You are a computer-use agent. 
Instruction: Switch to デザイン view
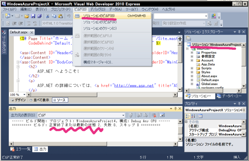pyautogui.click(x=18, y=100)
